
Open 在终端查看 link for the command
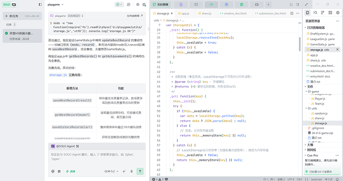[135, 16]
